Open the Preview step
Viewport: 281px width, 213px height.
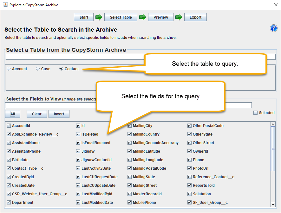[x=161, y=17]
